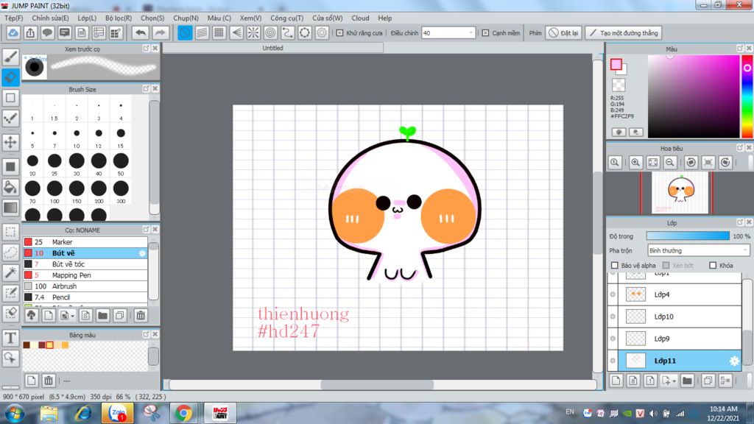Open the Công cụ(T) menu
Viewport: 754px width, 424px height.
286,18
